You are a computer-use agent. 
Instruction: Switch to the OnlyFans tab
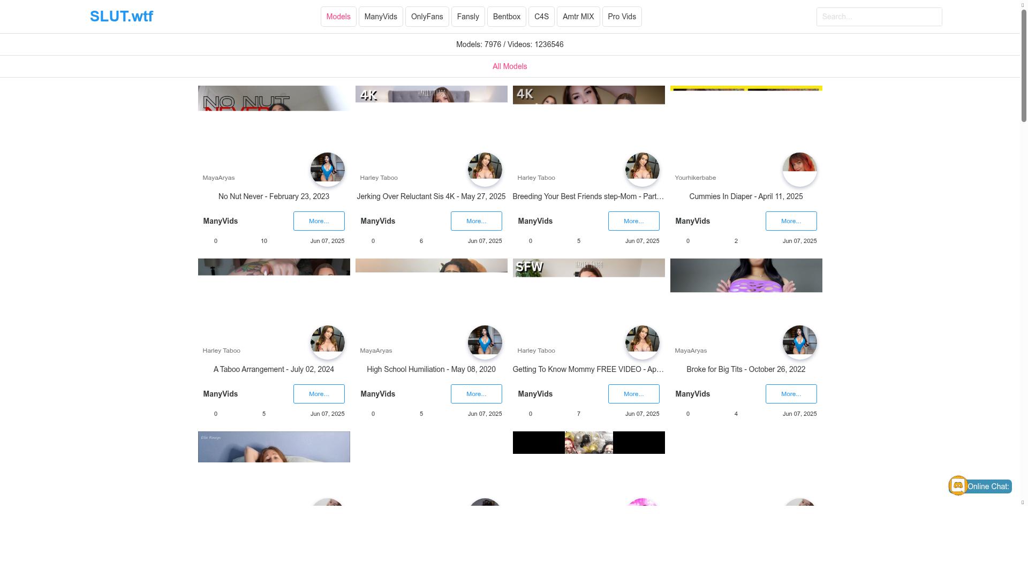[x=427, y=17]
